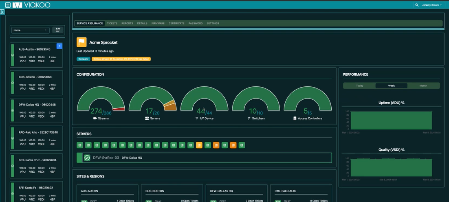Open the Name sort-by dropdown

(30, 30)
